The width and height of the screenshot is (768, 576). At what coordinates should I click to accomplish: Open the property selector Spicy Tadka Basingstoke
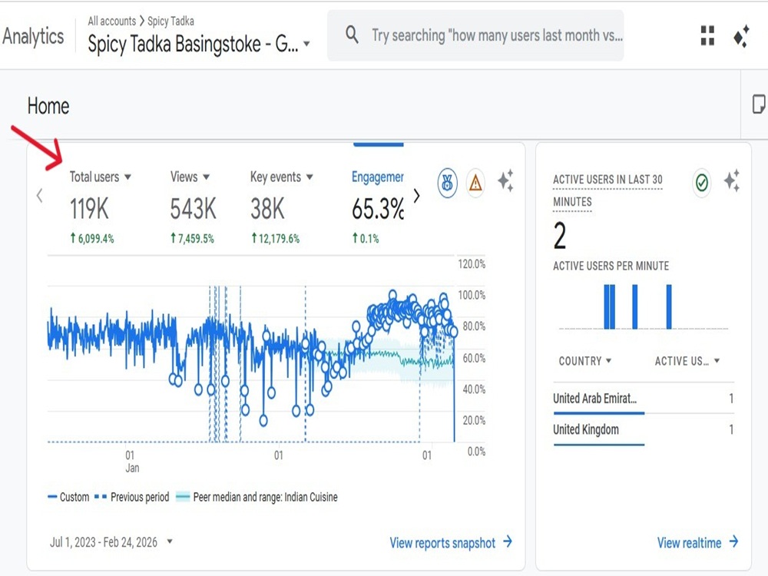click(x=199, y=44)
